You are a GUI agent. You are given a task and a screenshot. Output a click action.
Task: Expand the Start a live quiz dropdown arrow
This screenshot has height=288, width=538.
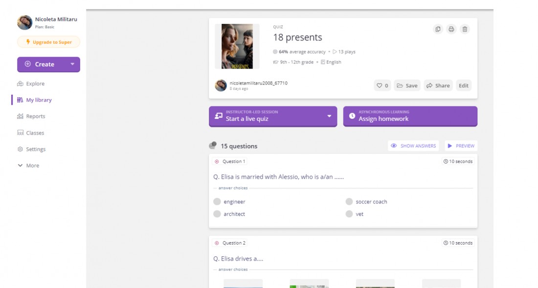[329, 116]
